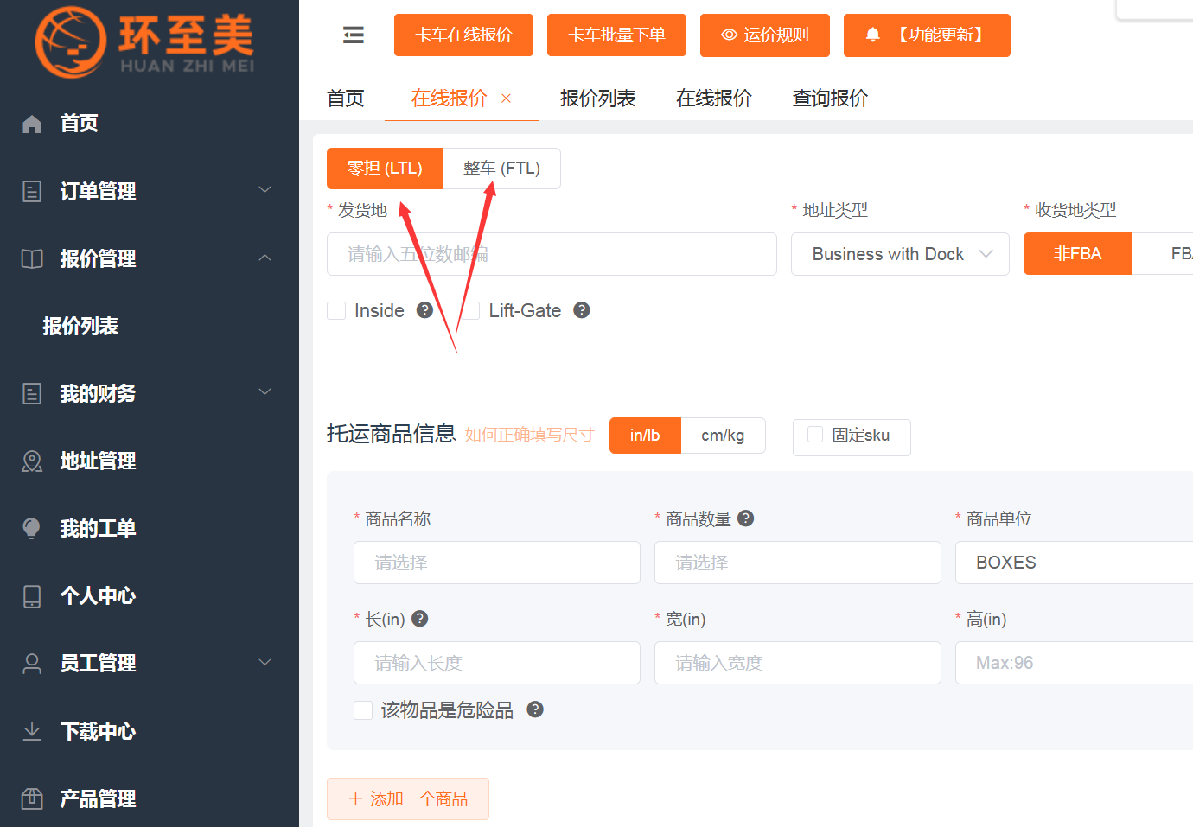Open the 地址类型 Business with Dock dropdown

click(x=900, y=254)
